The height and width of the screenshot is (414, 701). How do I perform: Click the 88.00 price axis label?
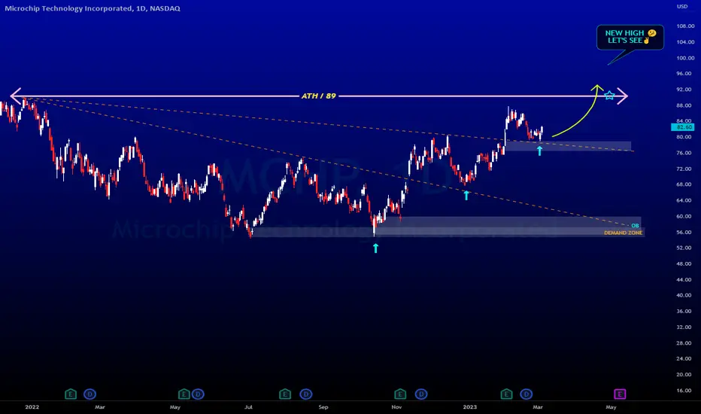click(684, 105)
